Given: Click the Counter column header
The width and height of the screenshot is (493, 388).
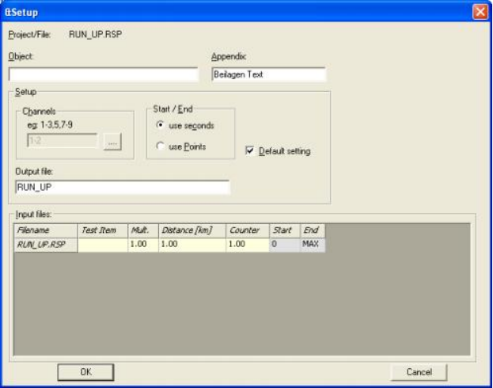Looking at the screenshot, I should click(x=248, y=230).
